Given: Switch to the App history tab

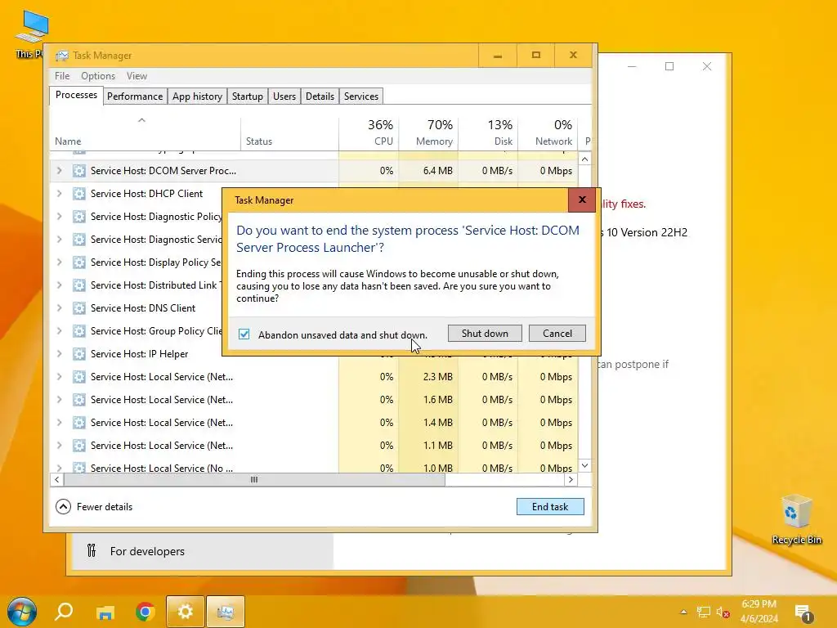Looking at the screenshot, I should point(197,96).
